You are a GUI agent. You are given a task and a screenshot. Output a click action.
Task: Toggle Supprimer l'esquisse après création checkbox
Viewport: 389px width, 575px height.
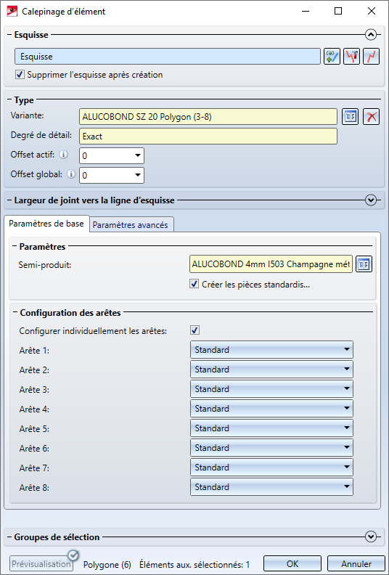[x=20, y=75]
